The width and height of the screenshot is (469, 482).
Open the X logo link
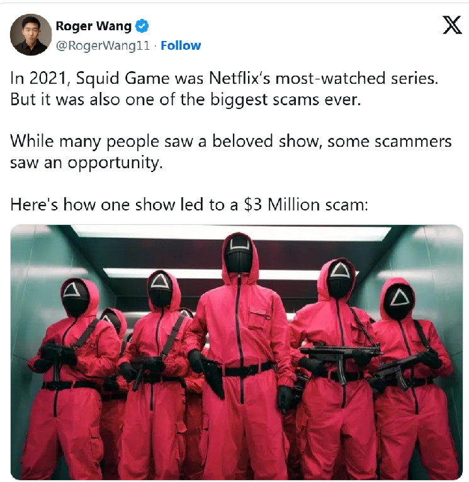tap(452, 25)
